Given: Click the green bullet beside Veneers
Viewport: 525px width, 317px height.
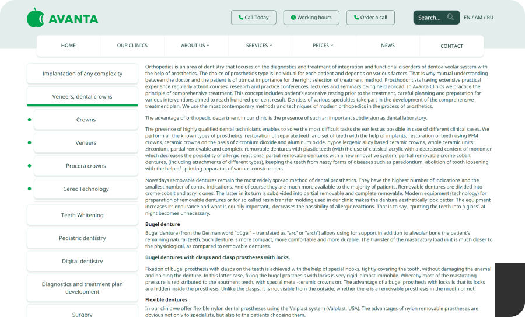Looking at the screenshot, I should [30, 143].
